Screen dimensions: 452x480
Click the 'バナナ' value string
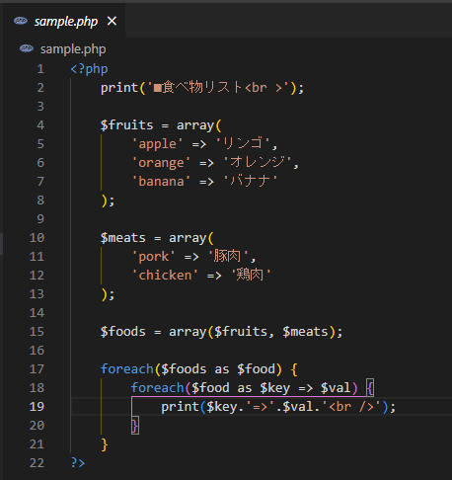251,181
